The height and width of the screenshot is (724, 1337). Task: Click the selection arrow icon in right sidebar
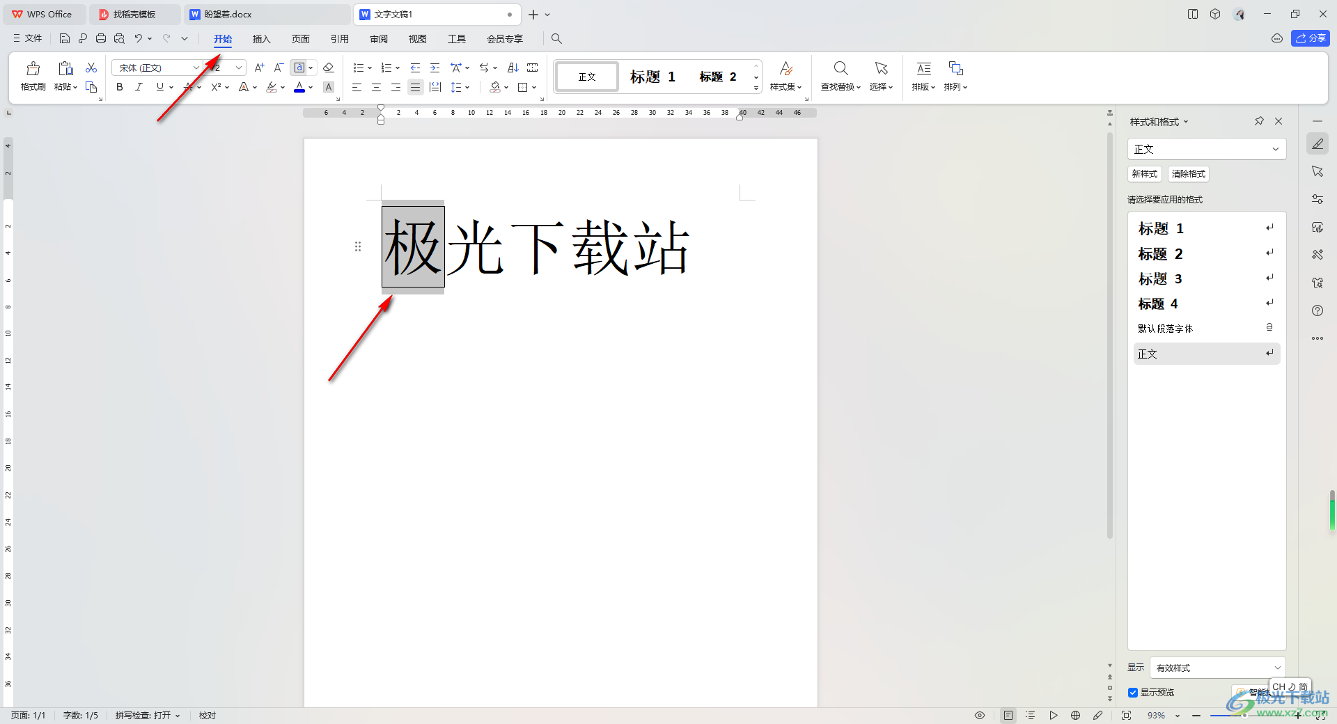click(1318, 171)
